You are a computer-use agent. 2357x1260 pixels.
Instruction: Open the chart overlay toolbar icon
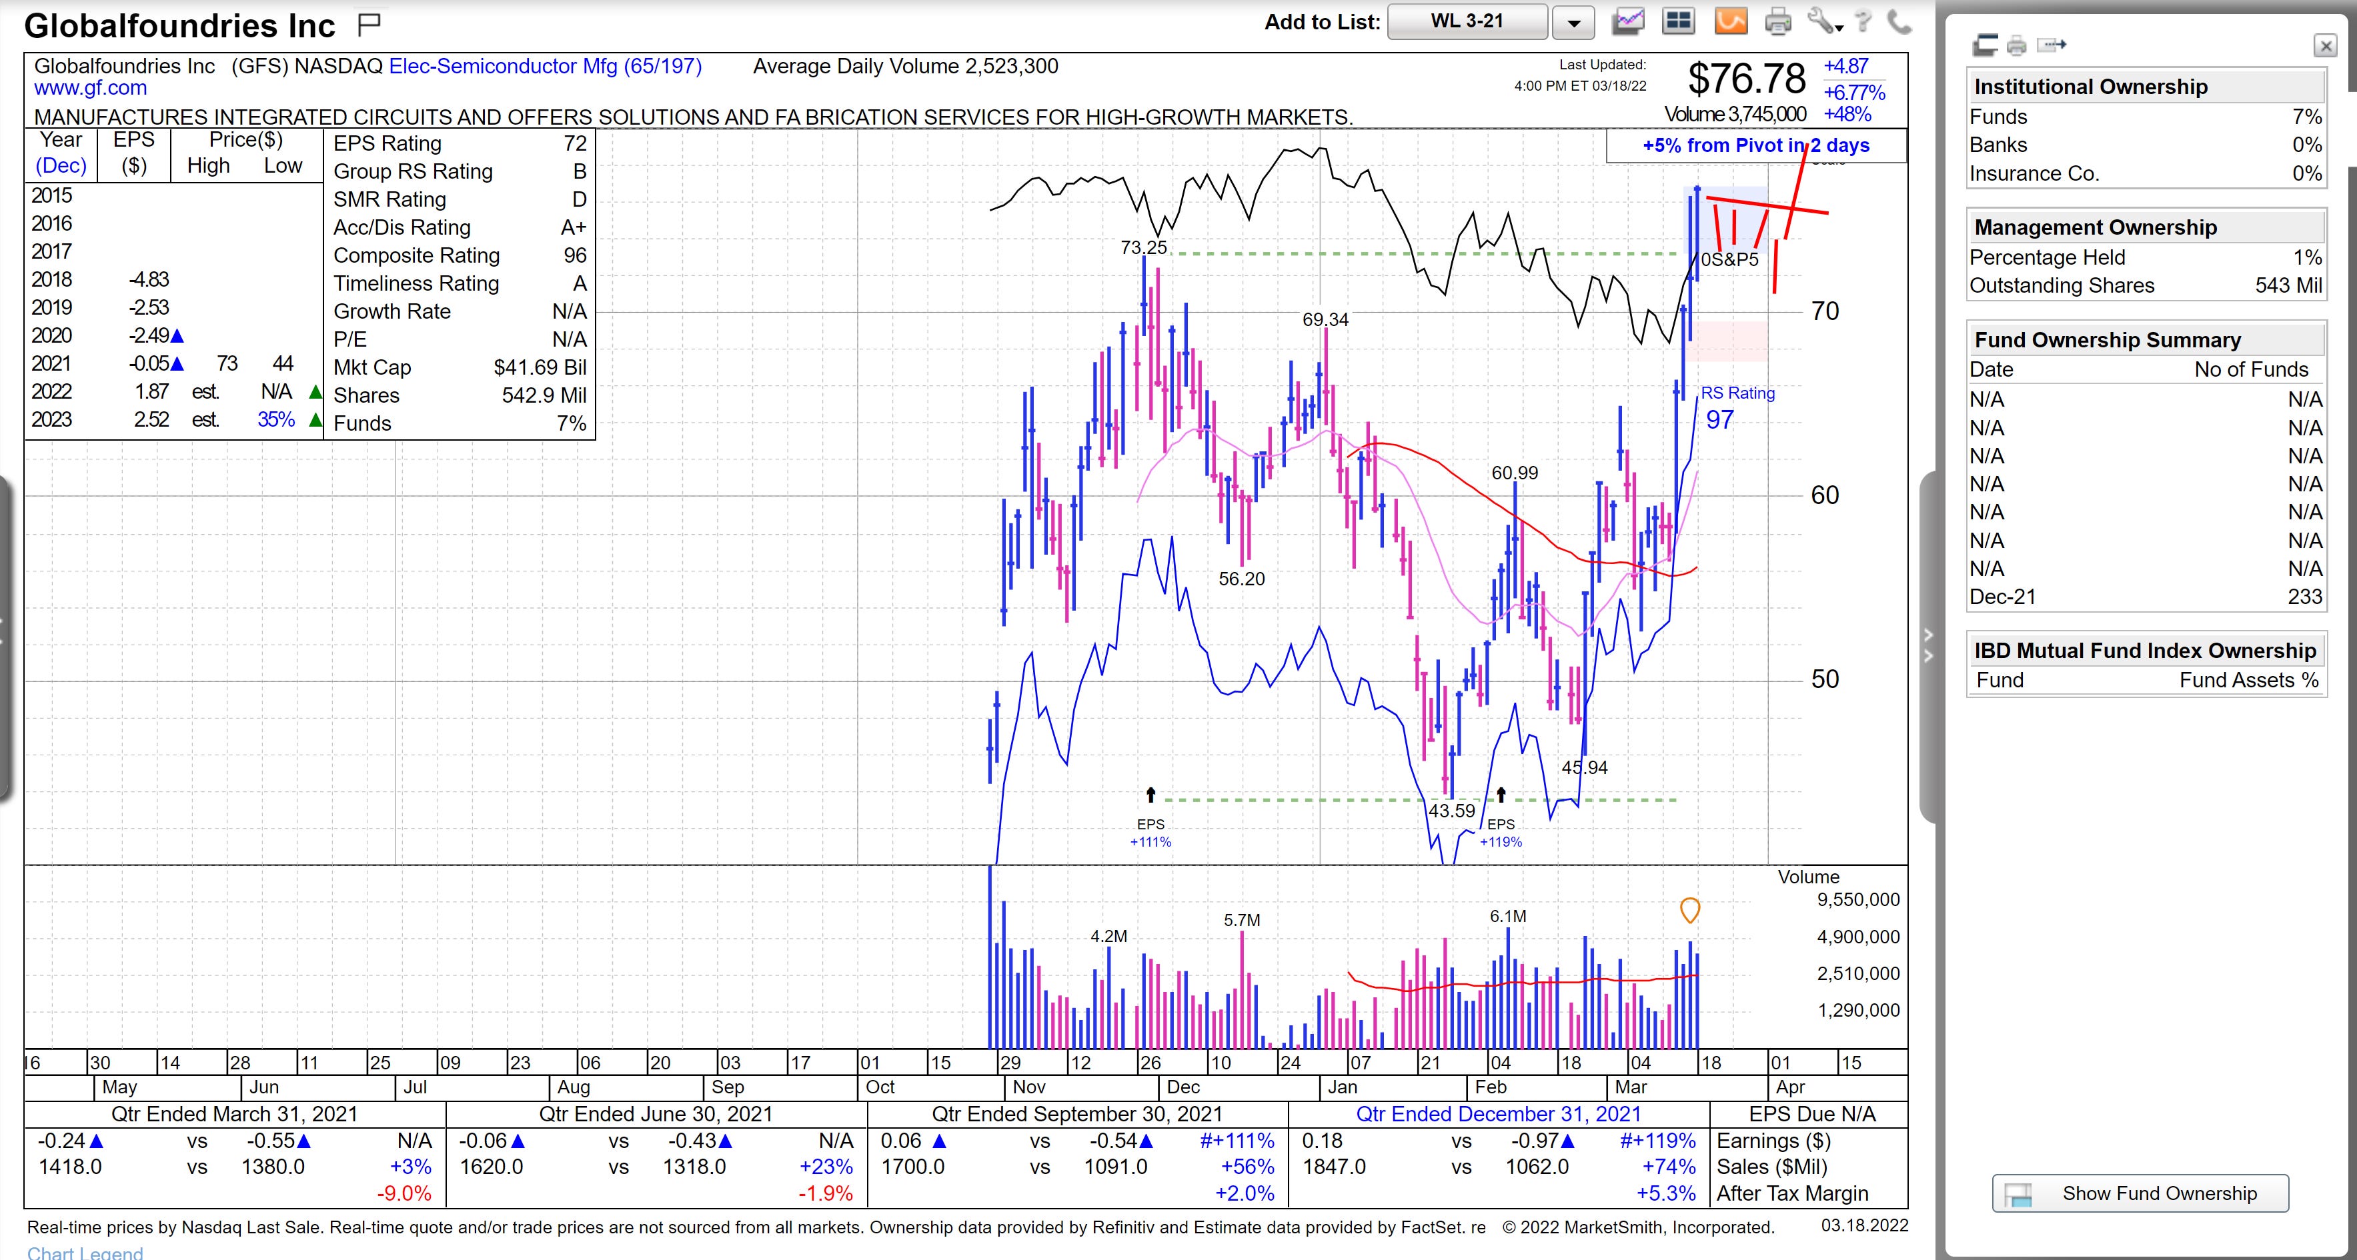[x=1628, y=21]
